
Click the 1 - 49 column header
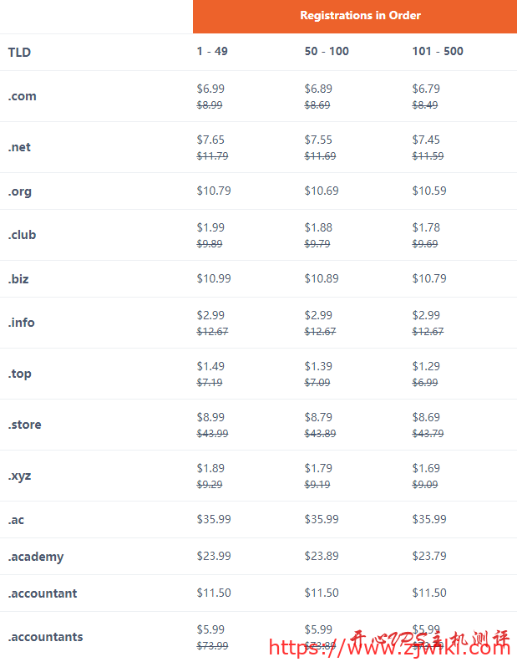tap(212, 52)
